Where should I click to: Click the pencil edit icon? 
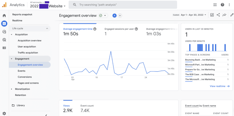click(232, 15)
